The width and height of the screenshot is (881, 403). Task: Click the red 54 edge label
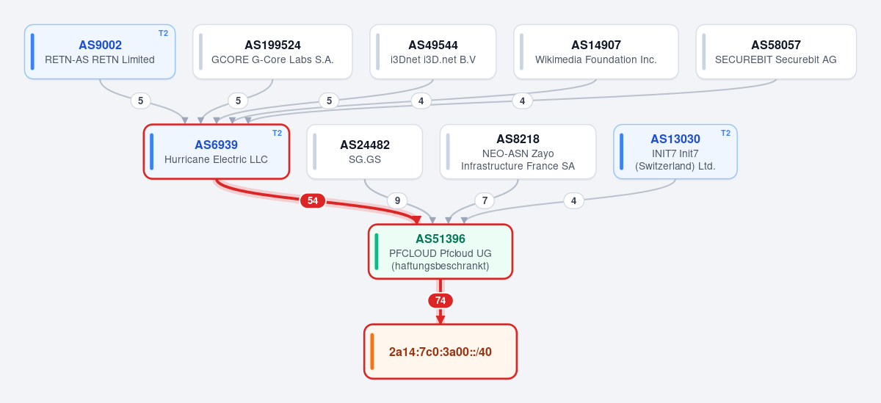point(313,200)
